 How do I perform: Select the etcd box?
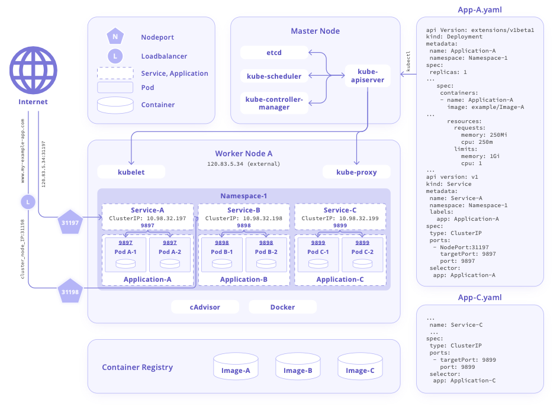pyautogui.click(x=274, y=53)
